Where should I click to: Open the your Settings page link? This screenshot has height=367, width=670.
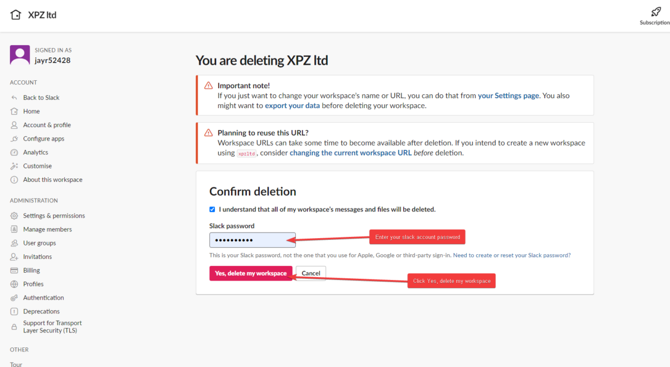coord(508,95)
